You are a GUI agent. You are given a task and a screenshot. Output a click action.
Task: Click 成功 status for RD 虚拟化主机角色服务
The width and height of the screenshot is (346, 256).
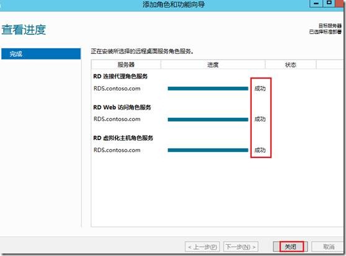pyautogui.click(x=260, y=150)
